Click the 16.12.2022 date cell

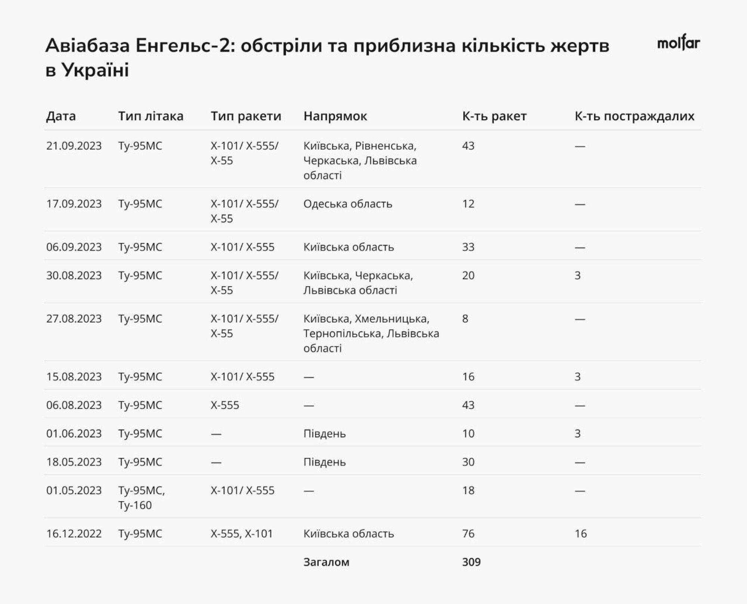(x=74, y=534)
